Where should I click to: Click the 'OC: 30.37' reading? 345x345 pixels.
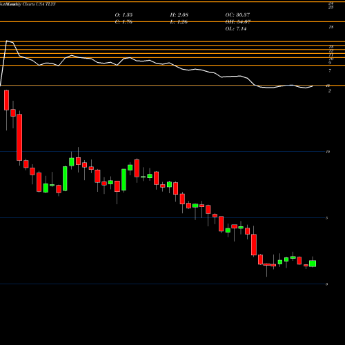point(237,15)
